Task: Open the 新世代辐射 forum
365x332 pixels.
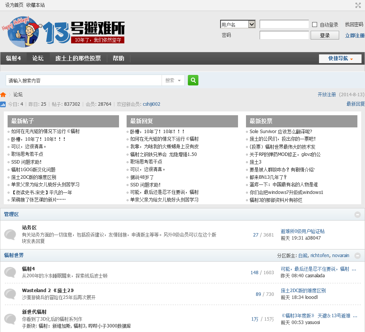Action: click(x=34, y=312)
